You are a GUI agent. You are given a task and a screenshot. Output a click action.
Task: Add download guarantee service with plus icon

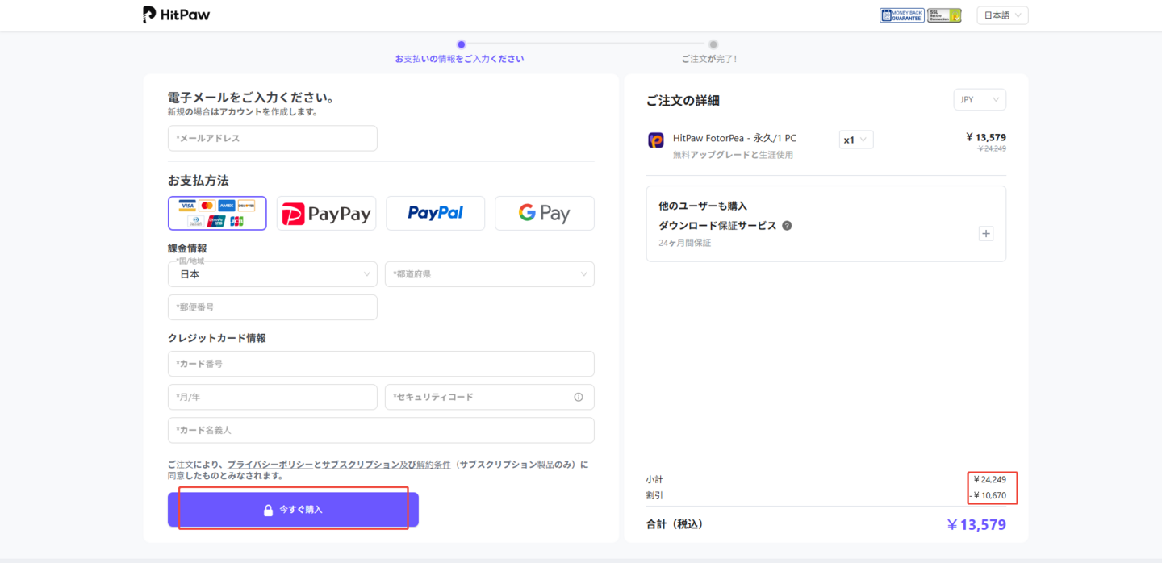coord(985,234)
